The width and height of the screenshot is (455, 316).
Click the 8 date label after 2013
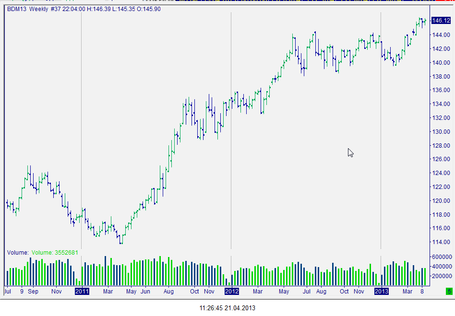(422, 292)
